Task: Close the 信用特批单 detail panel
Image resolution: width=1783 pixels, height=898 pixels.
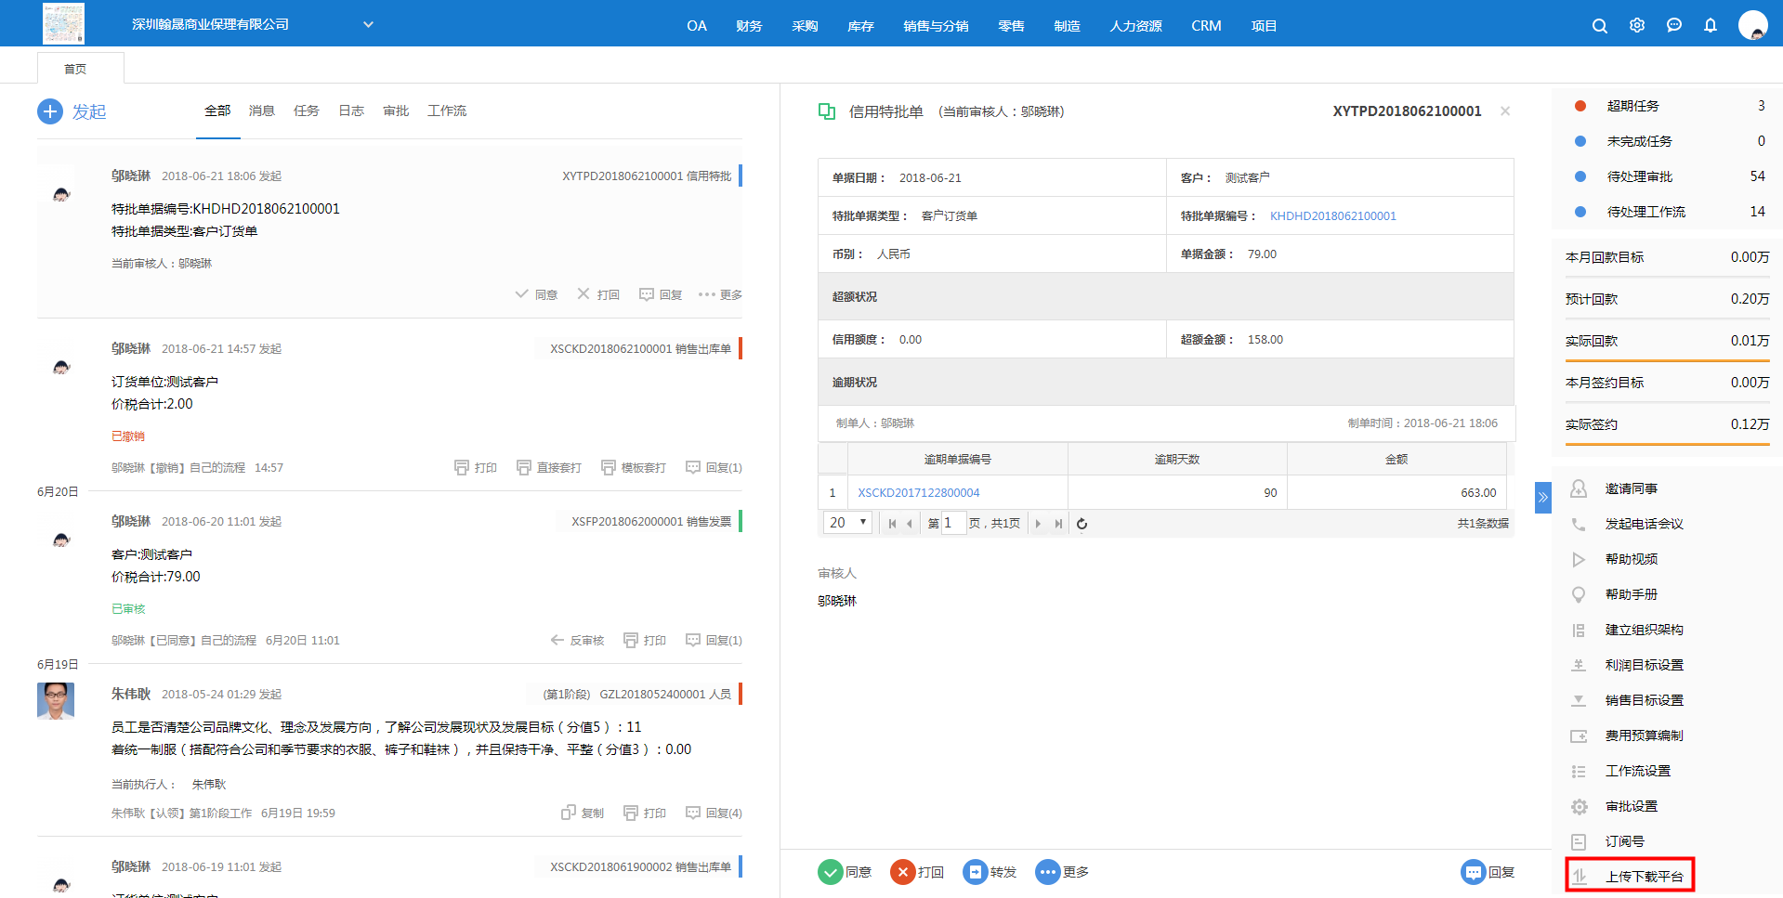Action: click(x=1505, y=111)
